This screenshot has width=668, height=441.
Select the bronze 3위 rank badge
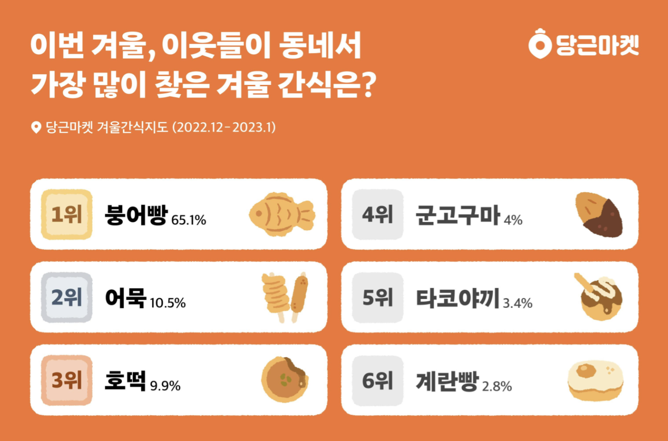point(67,380)
